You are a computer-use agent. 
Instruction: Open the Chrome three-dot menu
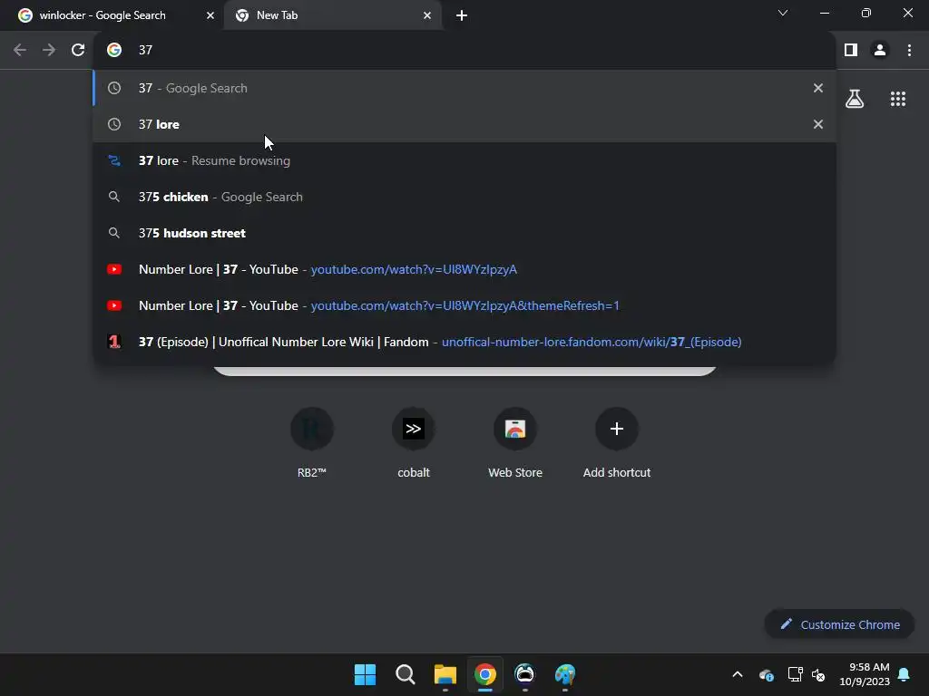[909, 50]
